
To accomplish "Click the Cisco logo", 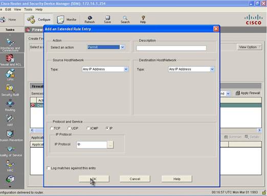I will coord(253,20).
